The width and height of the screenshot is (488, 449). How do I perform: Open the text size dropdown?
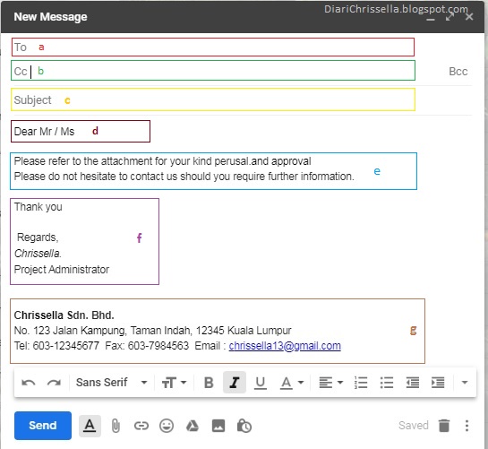(x=174, y=383)
